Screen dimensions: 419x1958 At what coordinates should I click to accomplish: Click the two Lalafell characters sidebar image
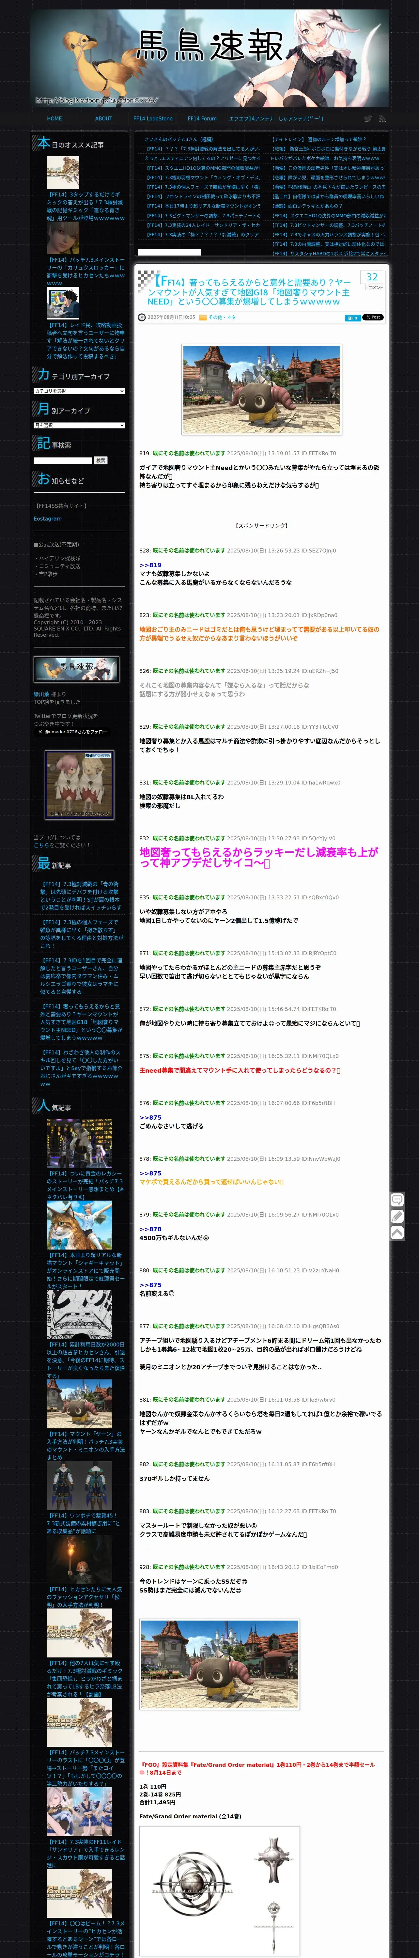79,785
